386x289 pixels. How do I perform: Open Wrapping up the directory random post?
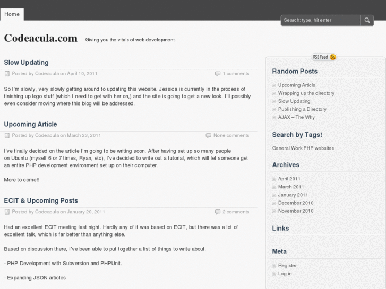pyautogui.click(x=306, y=93)
